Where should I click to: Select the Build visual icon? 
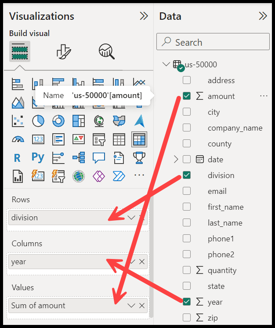coord(20,51)
